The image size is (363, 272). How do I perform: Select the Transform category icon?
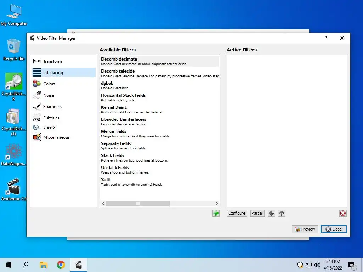(37, 61)
